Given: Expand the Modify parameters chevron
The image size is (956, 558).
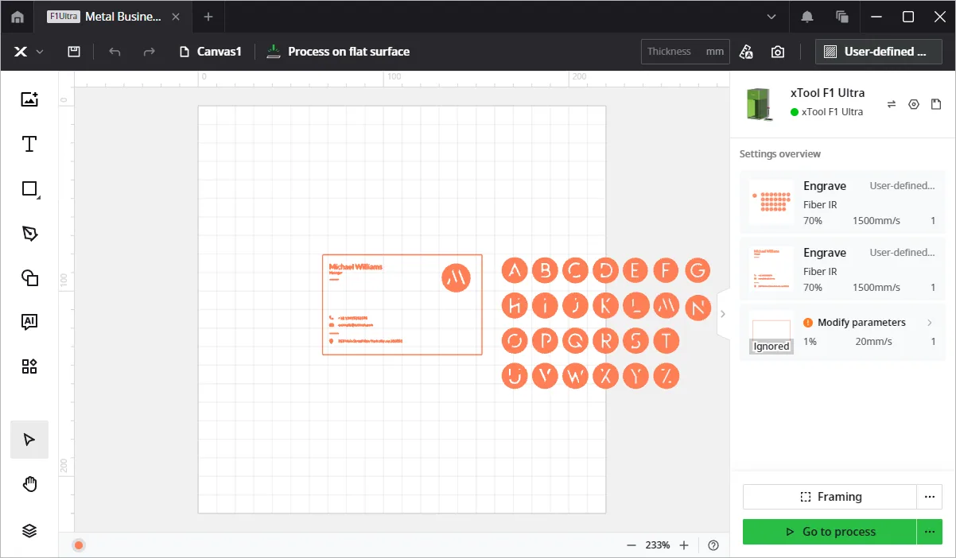Looking at the screenshot, I should 930,323.
